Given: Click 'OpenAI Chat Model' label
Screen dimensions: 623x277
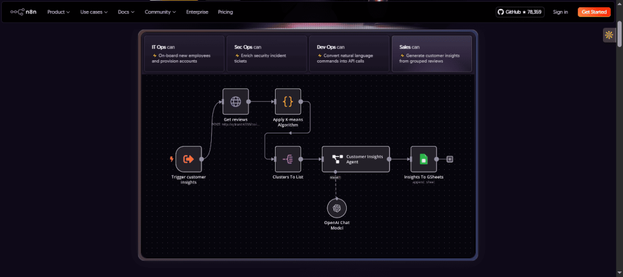Looking at the screenshot, I should pyautogui.click(x=337, y=225).
